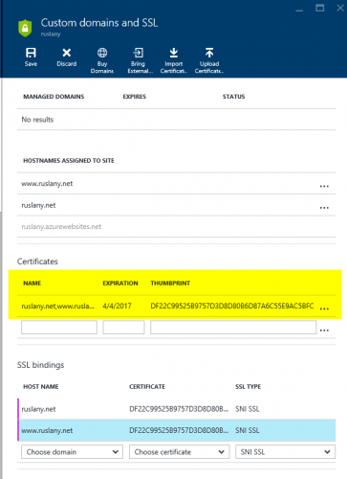Image resolution: width=347 pixels, height=479 pixels.
Task: Open ellipsis menu for empty certificate row
Action: (324, 331)
